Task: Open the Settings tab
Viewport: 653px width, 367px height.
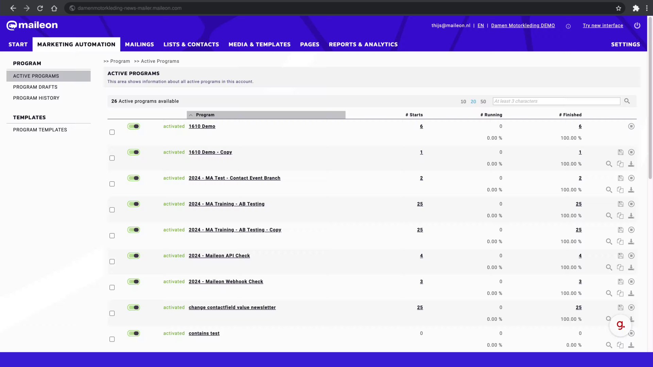Action: (625, 45)
